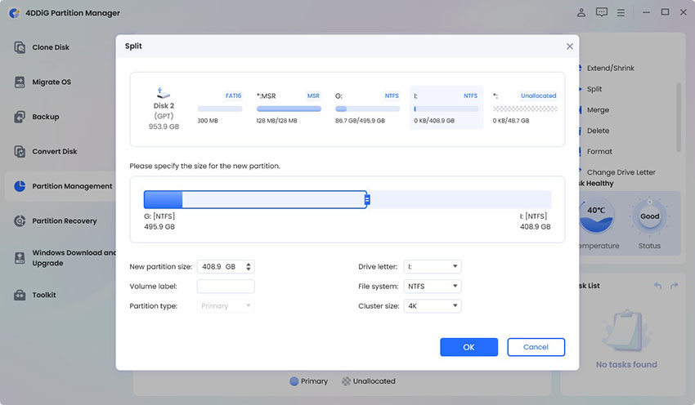Click the Partition Management pie icon

[x=20, y=186]
